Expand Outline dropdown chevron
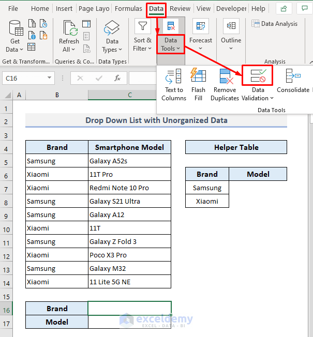313x337 pixels. coord(231,49)
